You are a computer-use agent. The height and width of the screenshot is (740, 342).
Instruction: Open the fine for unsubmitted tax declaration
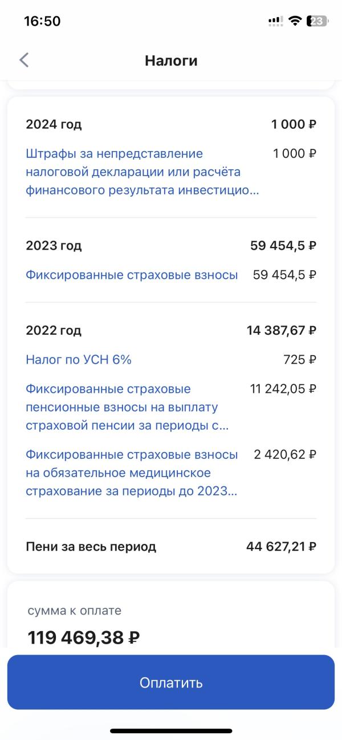click(x=142, y=172)
